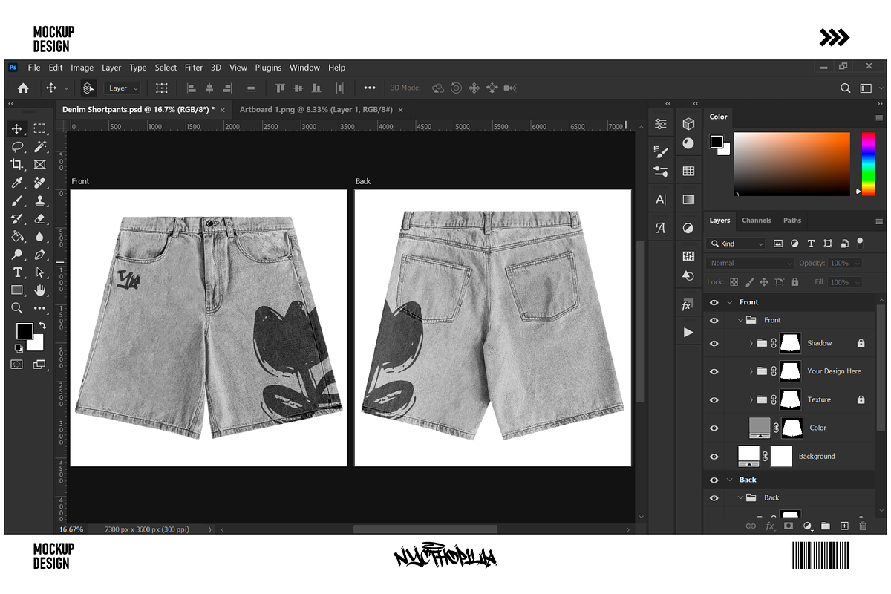Pick a color in the color field
The width and height of the screenshot is (891, 594).
tap(792, 164)
